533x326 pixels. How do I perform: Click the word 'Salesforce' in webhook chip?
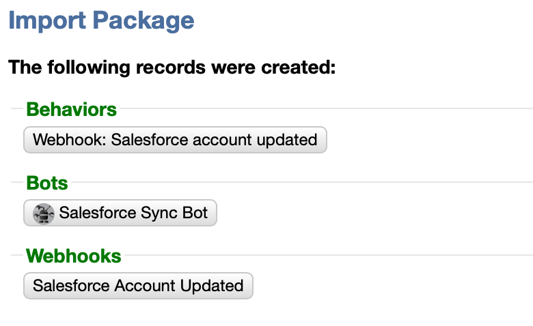71,286
